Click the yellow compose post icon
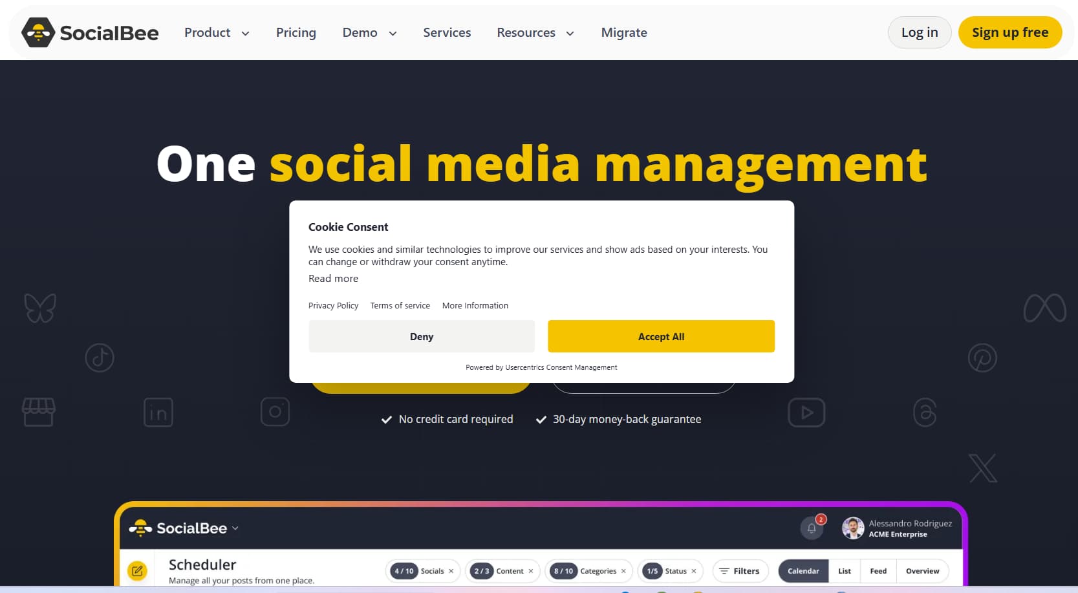The height and width of the screenshot is (593, 1078). pos(137,571)
